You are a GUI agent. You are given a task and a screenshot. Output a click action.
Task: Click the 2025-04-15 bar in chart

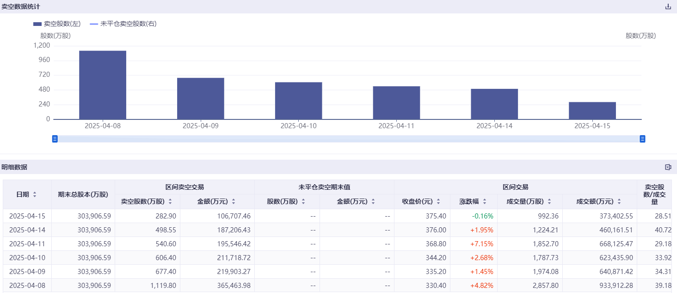[x=592, y=111]
